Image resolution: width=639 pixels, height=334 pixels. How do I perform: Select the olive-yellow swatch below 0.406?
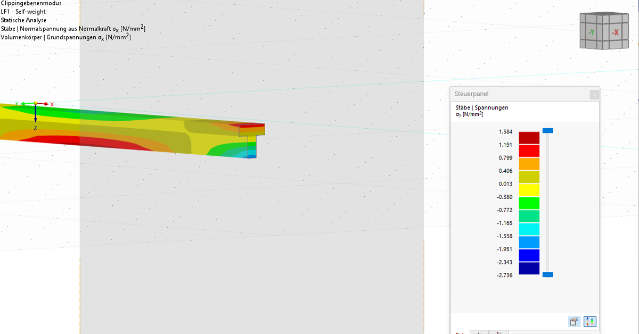[x=529, y=177]
